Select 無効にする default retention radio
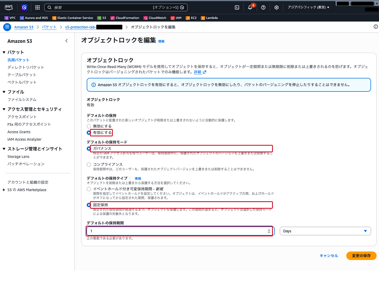 [89, 126]
